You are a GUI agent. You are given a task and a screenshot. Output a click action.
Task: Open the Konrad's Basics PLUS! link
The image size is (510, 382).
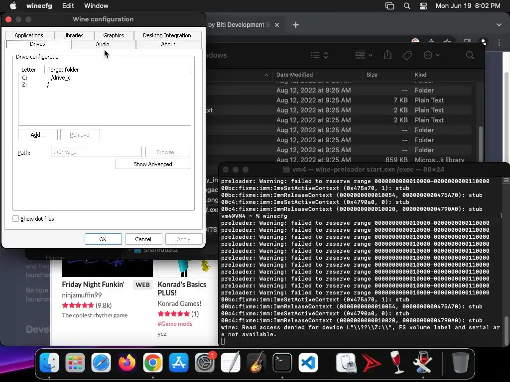pos(182,288)
